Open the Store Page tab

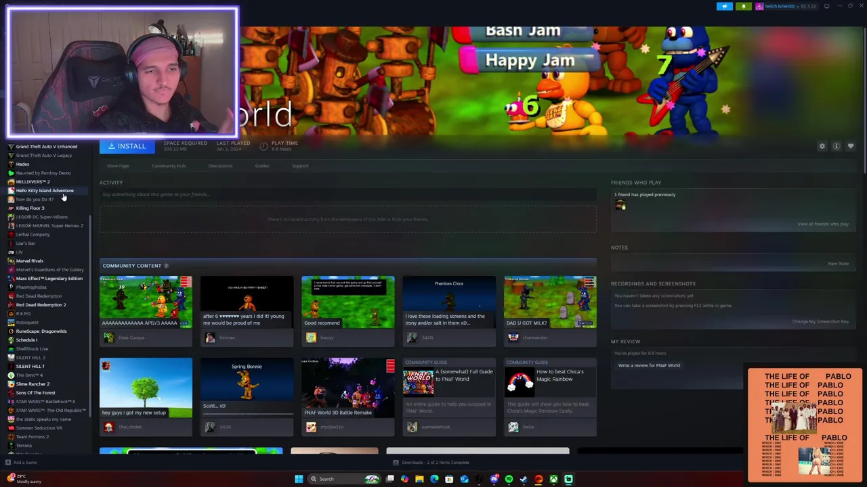point(118,166)
